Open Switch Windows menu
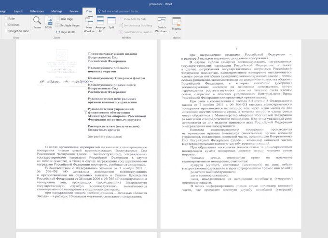 pyautogui.click(x=162, y=25)
